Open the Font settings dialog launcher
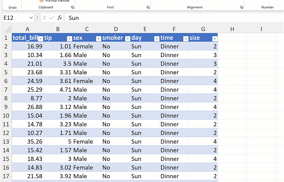Viewport: 284px width, 182px height. click(148, 8)
